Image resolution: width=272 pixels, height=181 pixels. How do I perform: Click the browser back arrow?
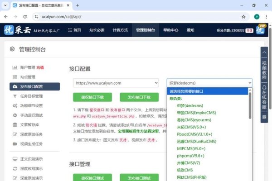coord(6,17)
